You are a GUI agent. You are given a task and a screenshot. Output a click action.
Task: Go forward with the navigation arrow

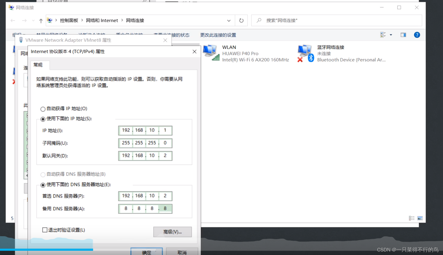coord(24,20)
